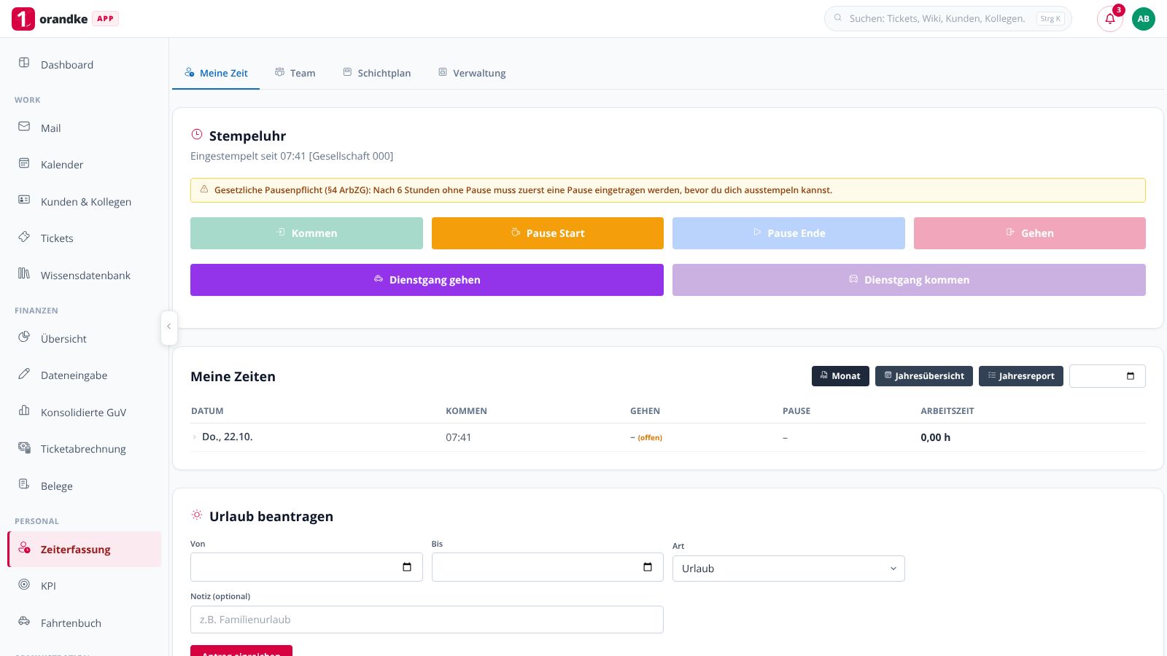Open KPI in the sidebar

point(84,585)
